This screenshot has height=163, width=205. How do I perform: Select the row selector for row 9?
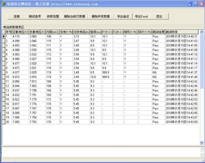tap(4, 72)
